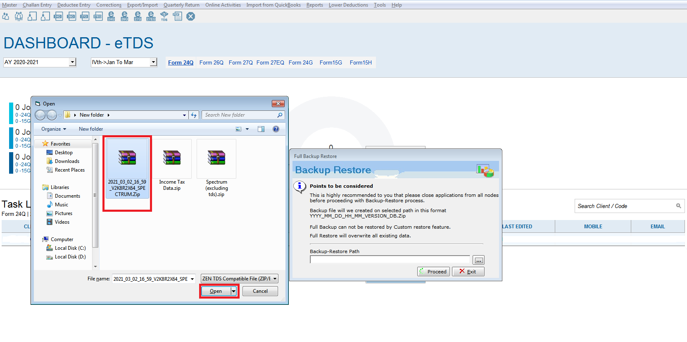
Task: Switch to the Form 26Q tab
Action: click(211, 62)
